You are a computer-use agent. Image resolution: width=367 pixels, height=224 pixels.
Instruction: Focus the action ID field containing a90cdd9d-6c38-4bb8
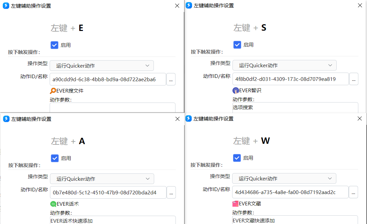[108, 80]
